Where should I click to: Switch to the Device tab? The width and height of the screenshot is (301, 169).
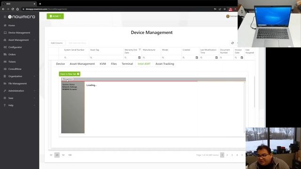(60, 64)
